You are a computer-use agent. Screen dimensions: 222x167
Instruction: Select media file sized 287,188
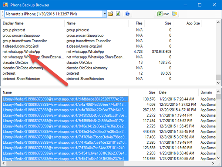[65, 110]
